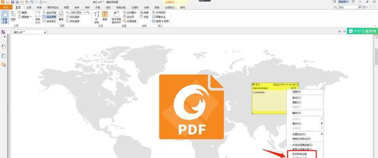Create PDF from clipboard (从剪贴板)

point(130,21)
